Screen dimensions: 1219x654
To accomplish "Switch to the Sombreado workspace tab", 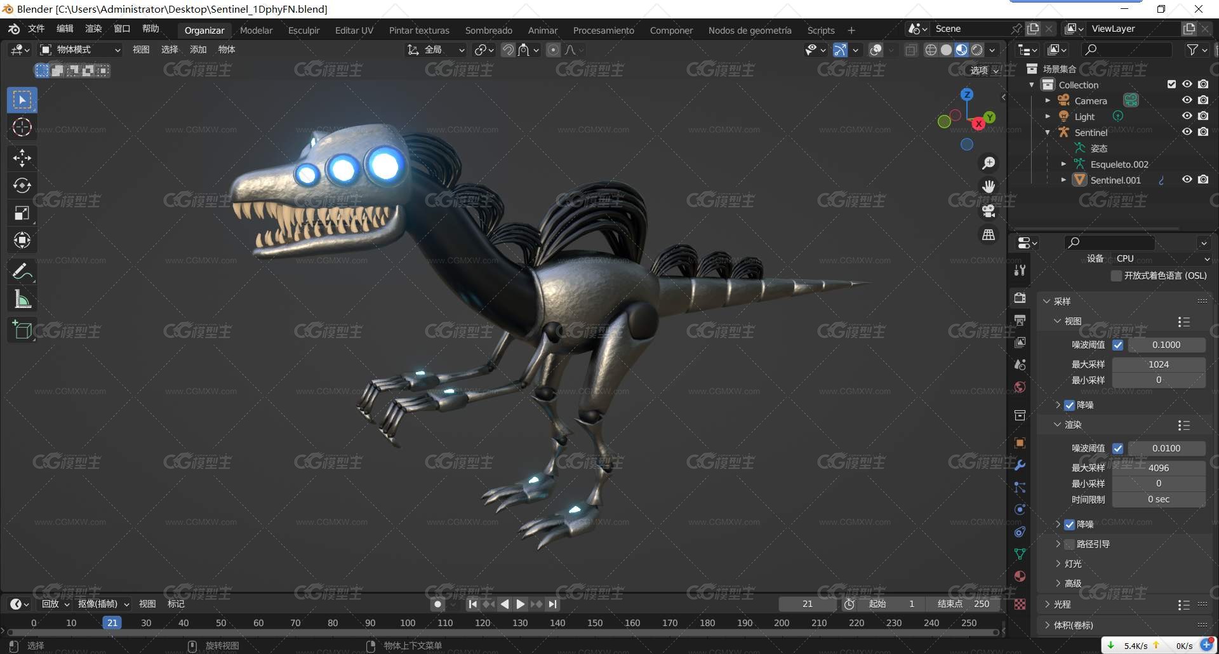I will coord(488,30).
